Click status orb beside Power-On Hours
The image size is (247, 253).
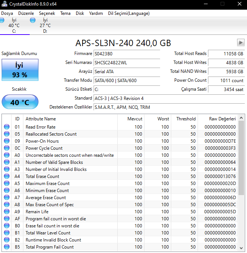(7, 141)
